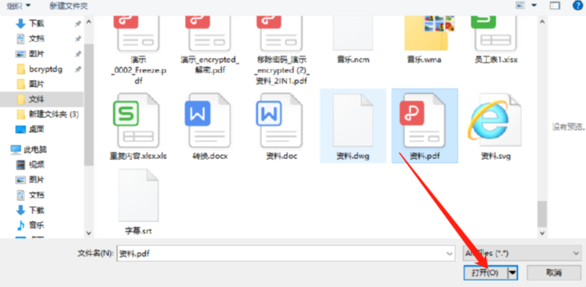Viewport: 586px width, 287px height.
Task: Open the All Files type filter dropdown
Action: click(x=522, y=253)
